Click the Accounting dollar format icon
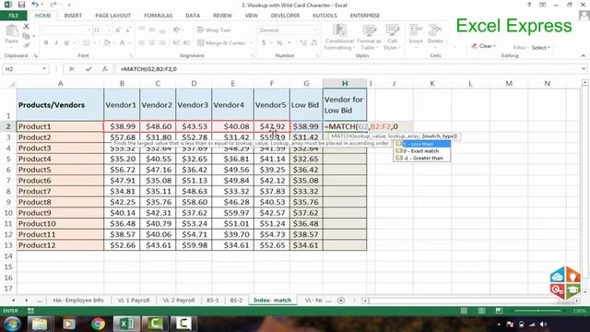590x332 pixels. click(264, 43)
